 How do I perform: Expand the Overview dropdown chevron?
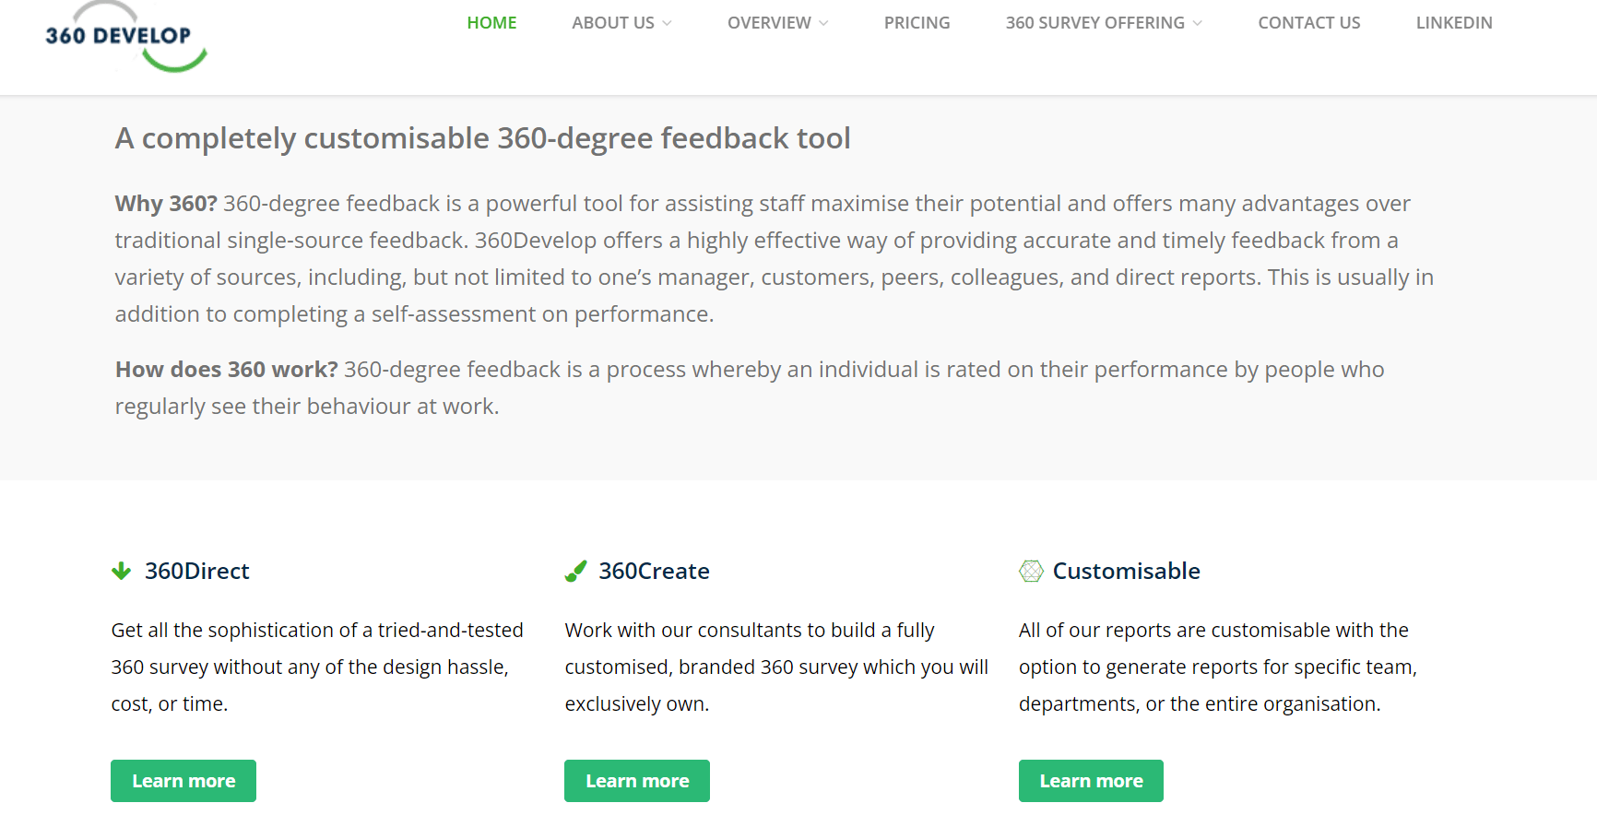(x=824, y=23)
